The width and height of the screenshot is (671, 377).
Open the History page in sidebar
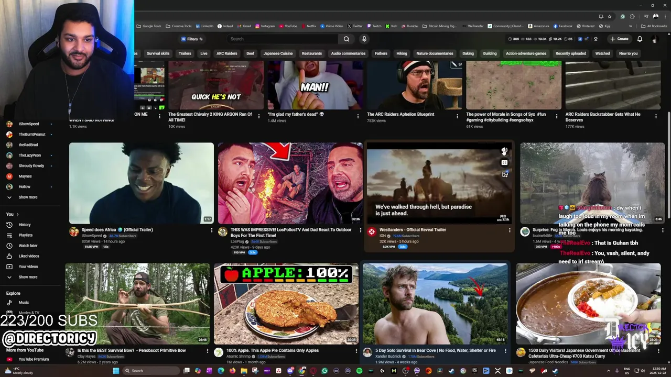[x=25, y=225]
